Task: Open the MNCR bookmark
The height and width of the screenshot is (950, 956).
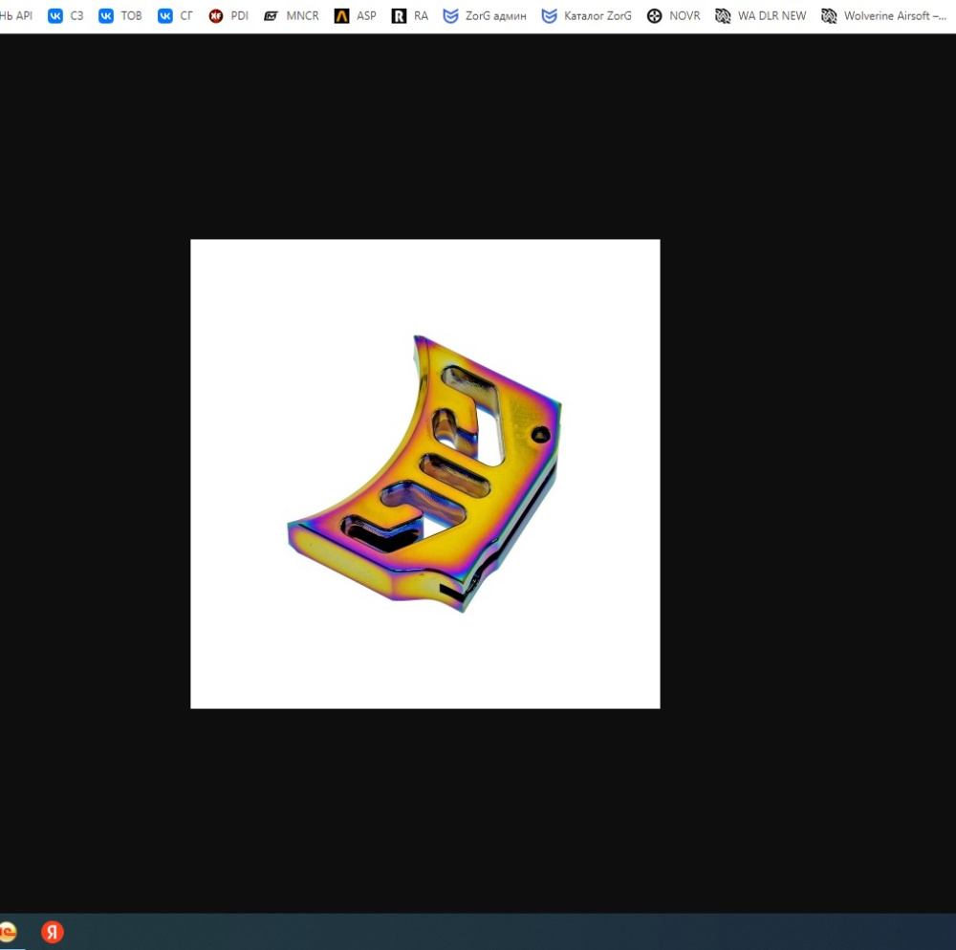Action: pos(292,16)
